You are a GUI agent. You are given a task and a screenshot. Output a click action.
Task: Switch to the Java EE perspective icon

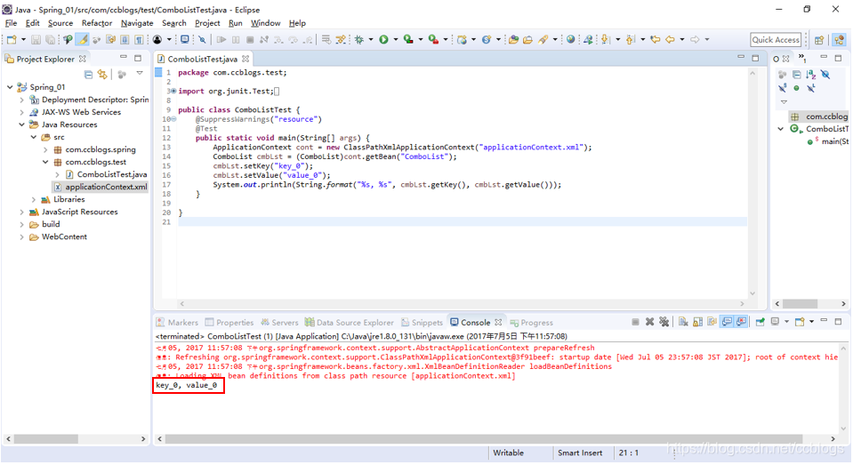coord(840,40)
